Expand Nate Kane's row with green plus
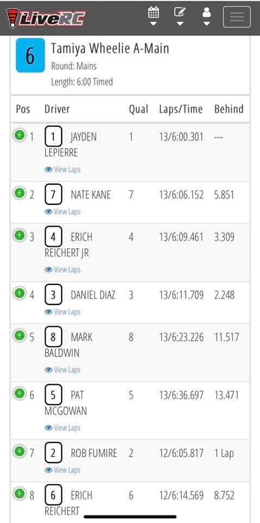The height and width of the screenshot is (523, 260). click(x=19, y=193)
